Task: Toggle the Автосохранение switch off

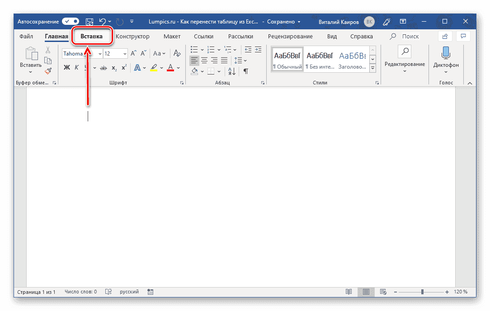Action: pos(71,21)
